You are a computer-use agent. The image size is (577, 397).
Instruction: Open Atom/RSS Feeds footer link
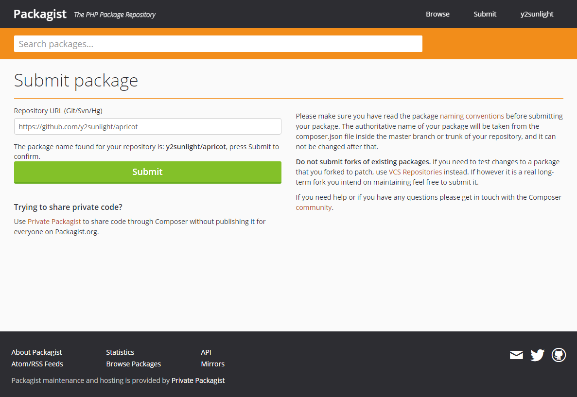[37, 364]
